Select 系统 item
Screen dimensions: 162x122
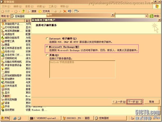tap(5, 89)
